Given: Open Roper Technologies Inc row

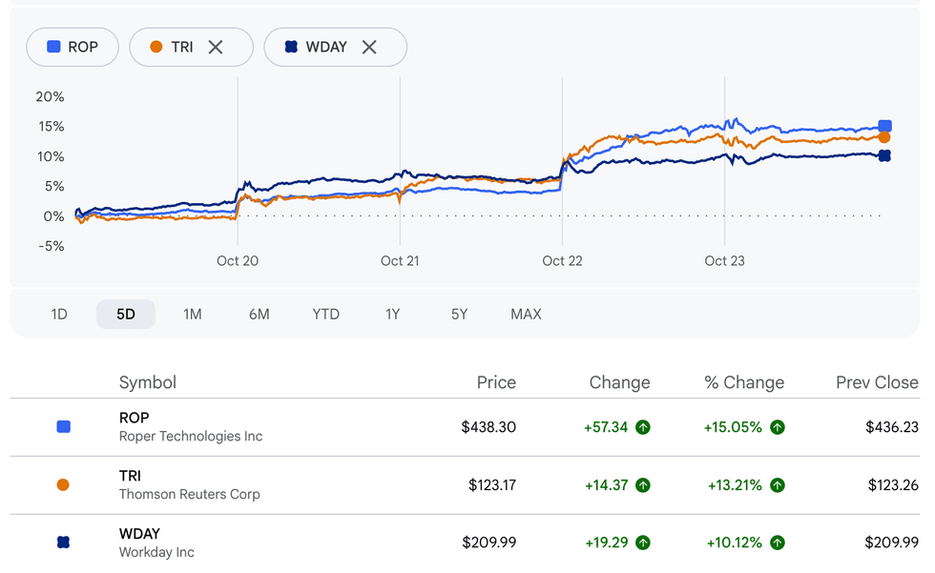Looking at the screenshot, I should click(x=465, y=427).
